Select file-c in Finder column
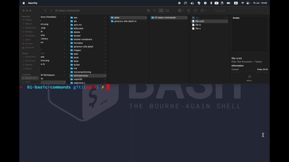The width and height of the screenshot is (289, 162). pyautogui.click(x=210, y=28)
